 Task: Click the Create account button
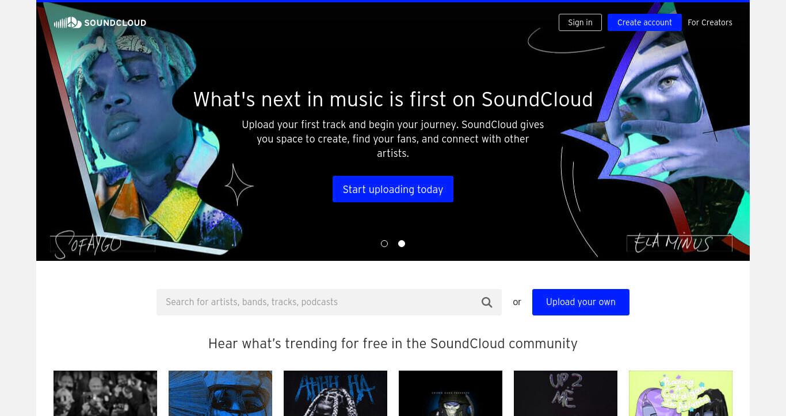(x=644, y=22)
